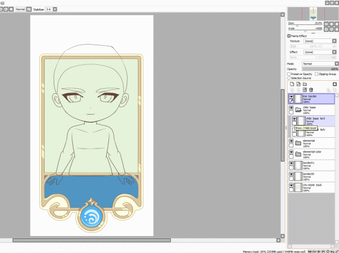Delete the selected layer with trash icon

click(311, 90)
